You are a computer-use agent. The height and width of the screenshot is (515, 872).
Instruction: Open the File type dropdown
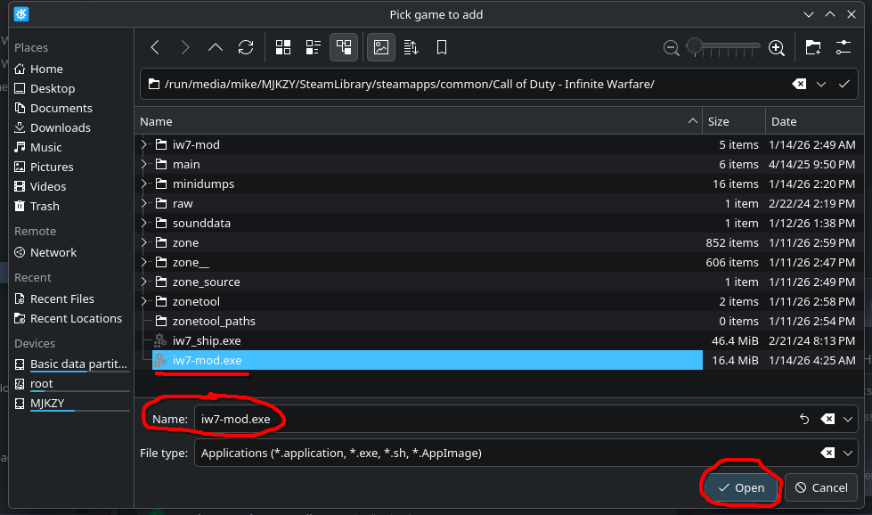(848, 453)
